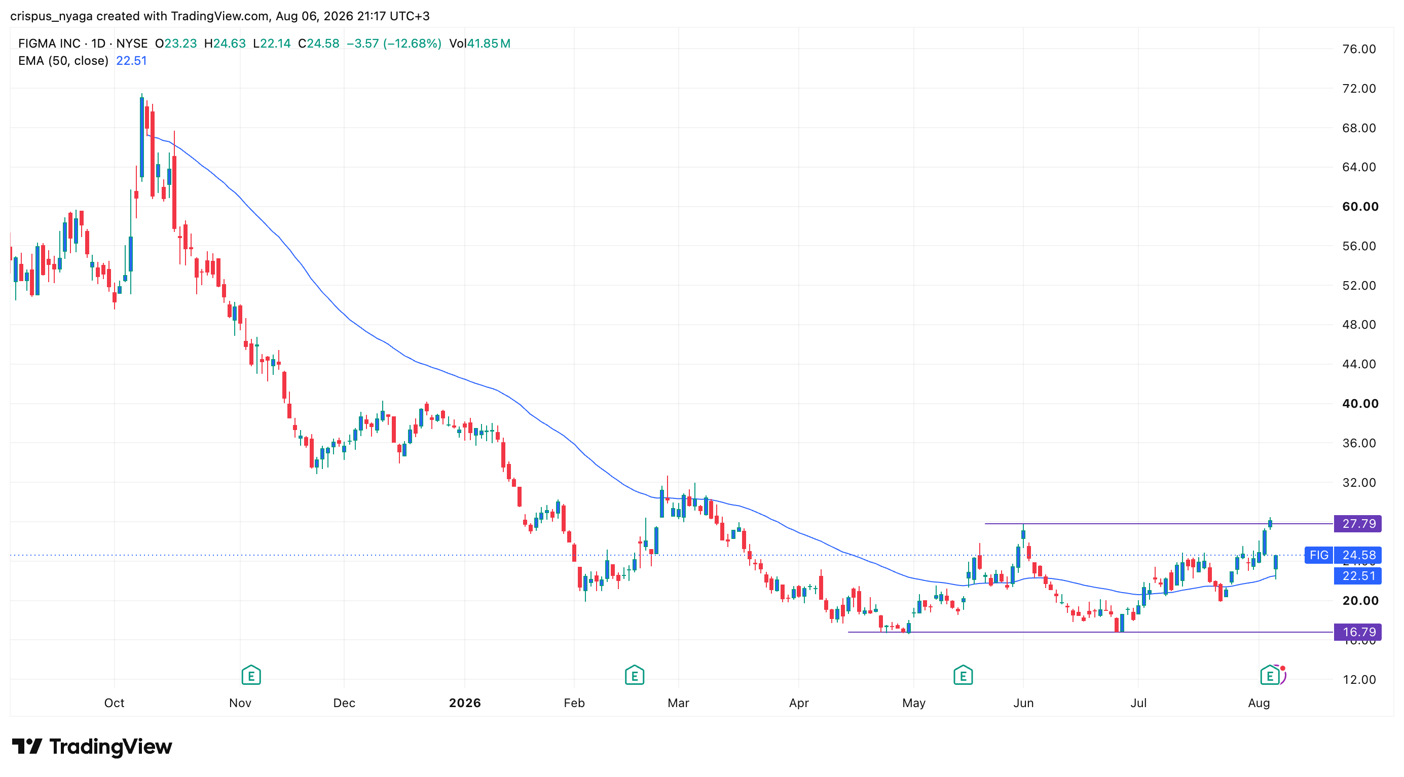
Task: Click the Nov label on the time axis
Action: click(x=240, y=703)
